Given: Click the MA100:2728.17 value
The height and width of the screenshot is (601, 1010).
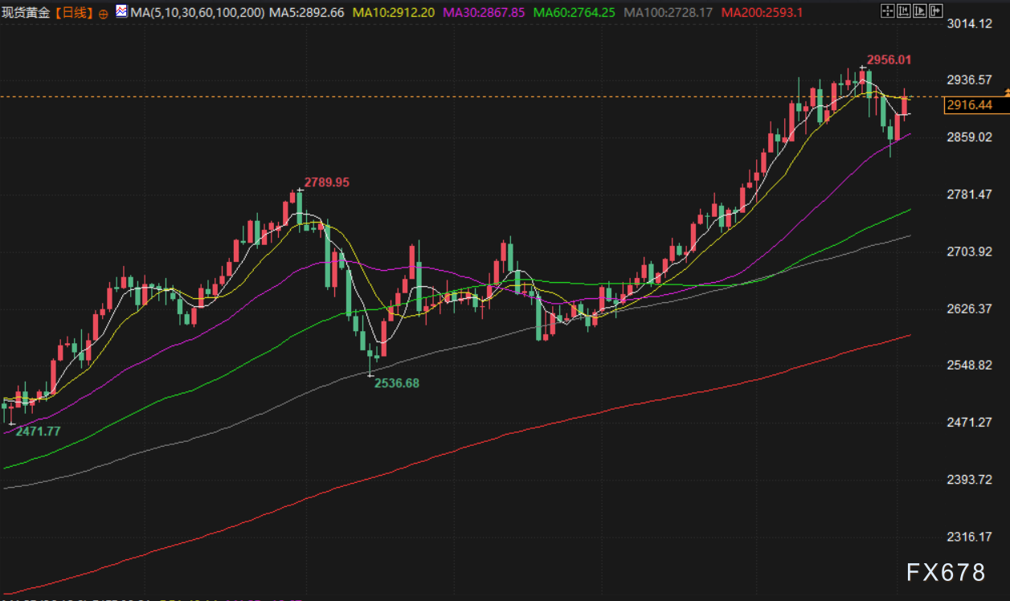Looking at the screenshot, I should (668, 13).
